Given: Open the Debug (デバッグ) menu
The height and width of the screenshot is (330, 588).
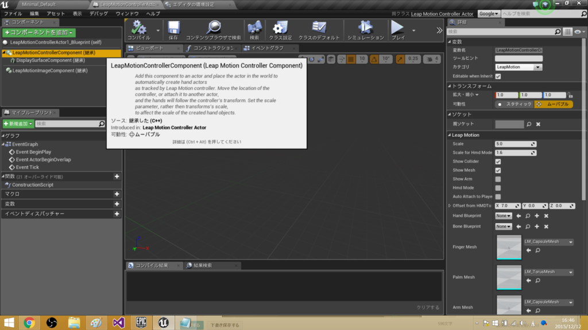Looking at the screenshot, I should click(99, 14).
